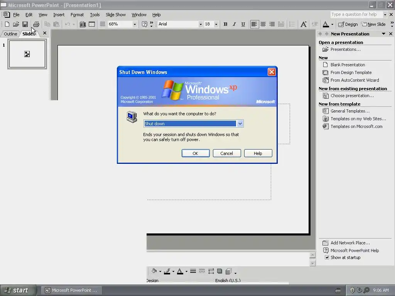Viewport: 395px width, 296px height.
Task: Click the Increase Font Size icon
Action: pyautogui.click(x=304, y=24)
